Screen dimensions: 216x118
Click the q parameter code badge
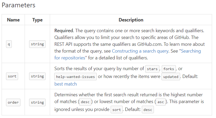[x=9, y=44]
